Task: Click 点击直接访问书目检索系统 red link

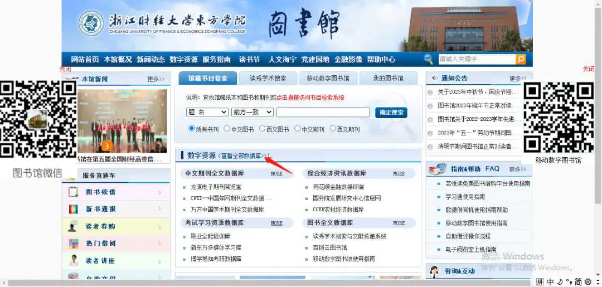Action: (310, 98)
